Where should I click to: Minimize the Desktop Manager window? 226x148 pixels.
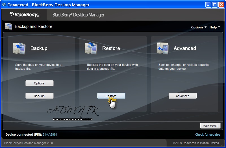coord(208,5)
